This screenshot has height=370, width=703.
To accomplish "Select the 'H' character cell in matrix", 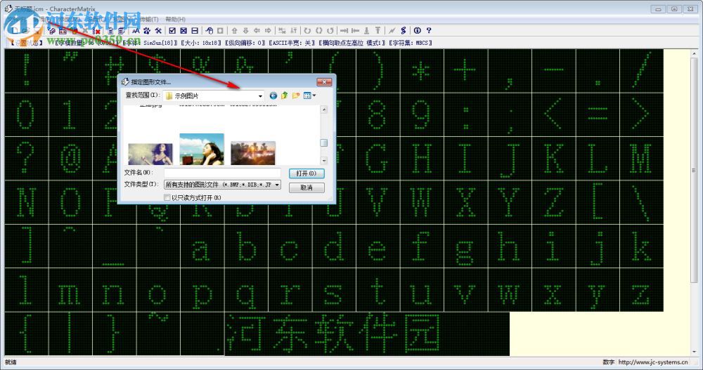I will 423,159.
